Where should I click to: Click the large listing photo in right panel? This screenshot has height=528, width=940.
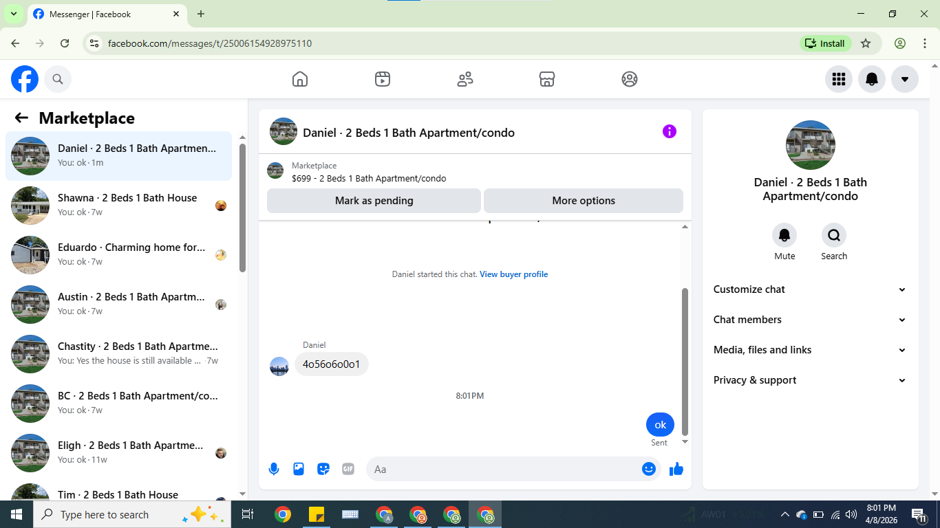pos(811,145)
